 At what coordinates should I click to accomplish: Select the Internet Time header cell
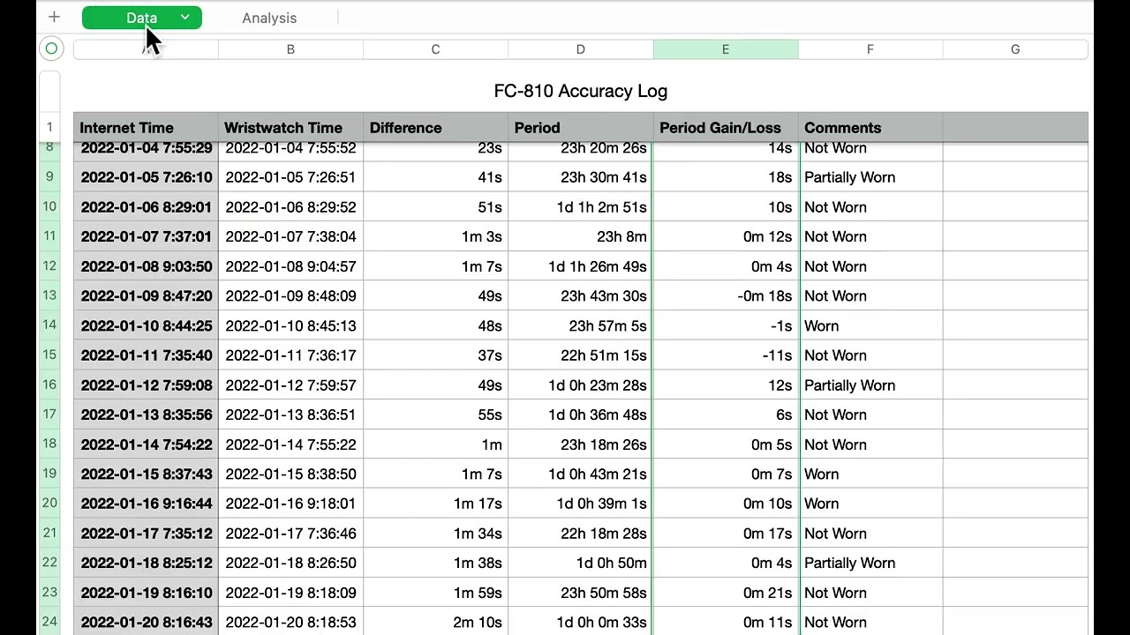click(146, 128)
